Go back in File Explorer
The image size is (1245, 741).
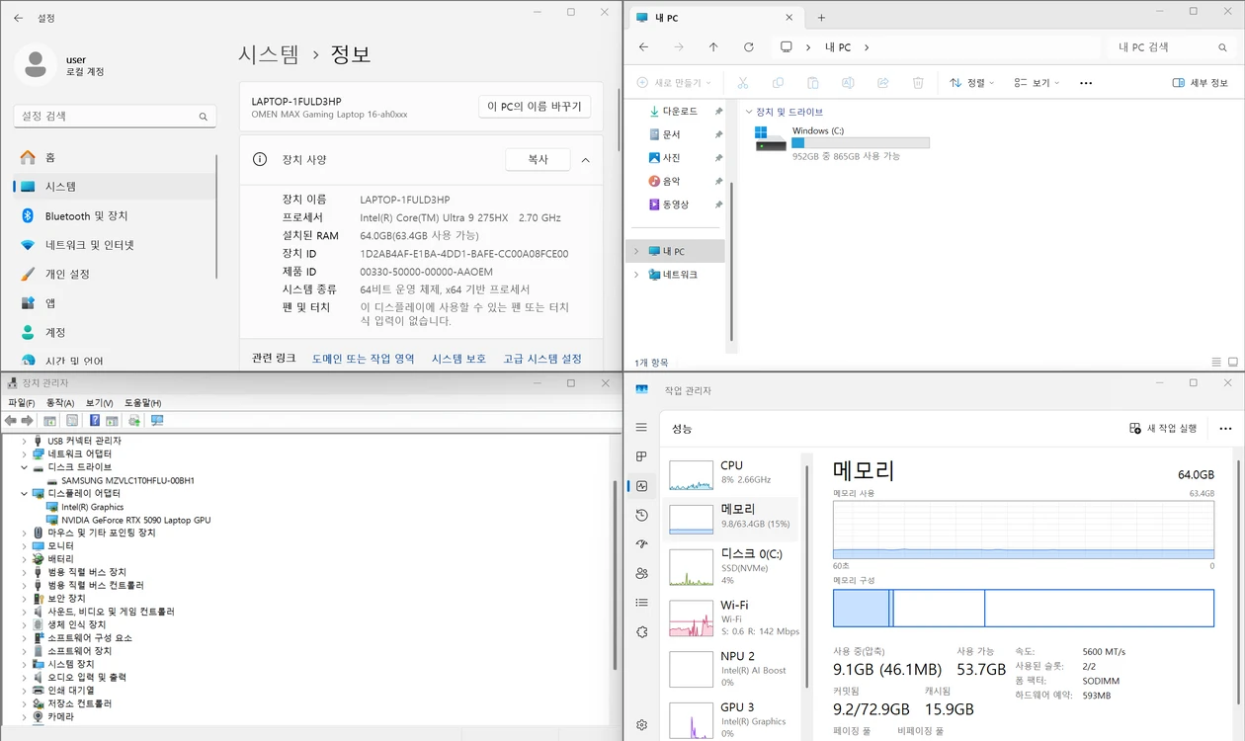tap(643, 47)
